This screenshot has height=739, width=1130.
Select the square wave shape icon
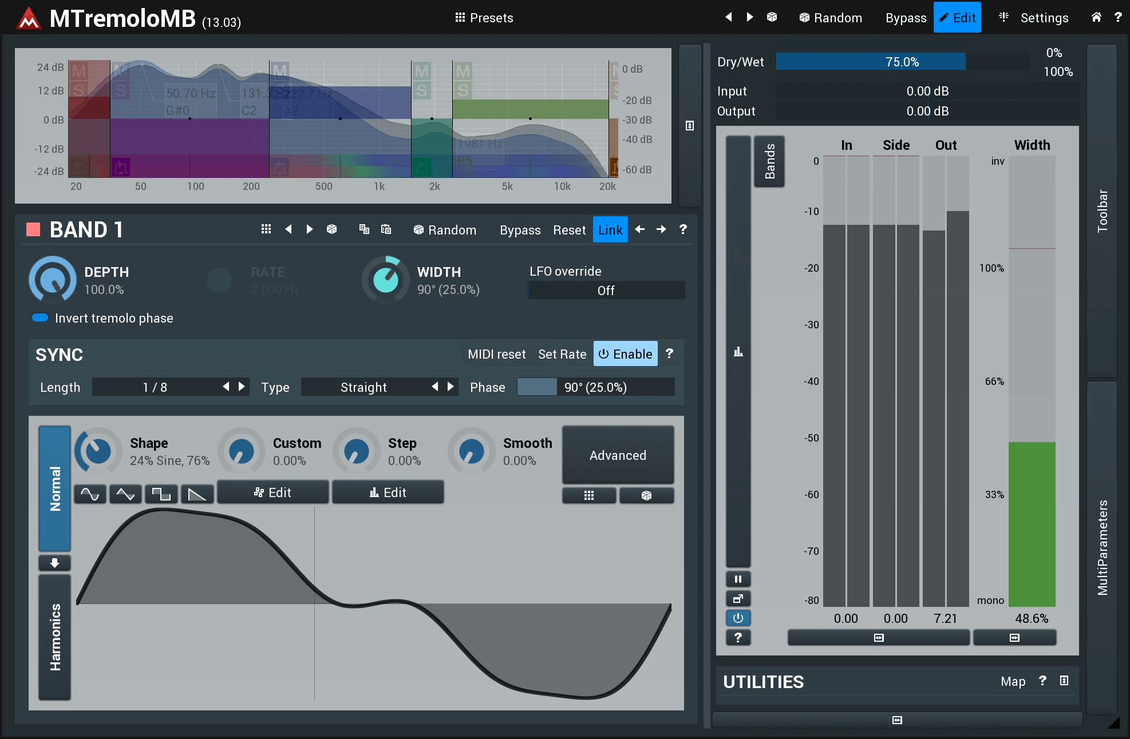coord(161,494)
